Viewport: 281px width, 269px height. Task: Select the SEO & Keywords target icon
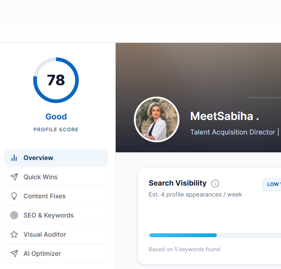[14, 215]
